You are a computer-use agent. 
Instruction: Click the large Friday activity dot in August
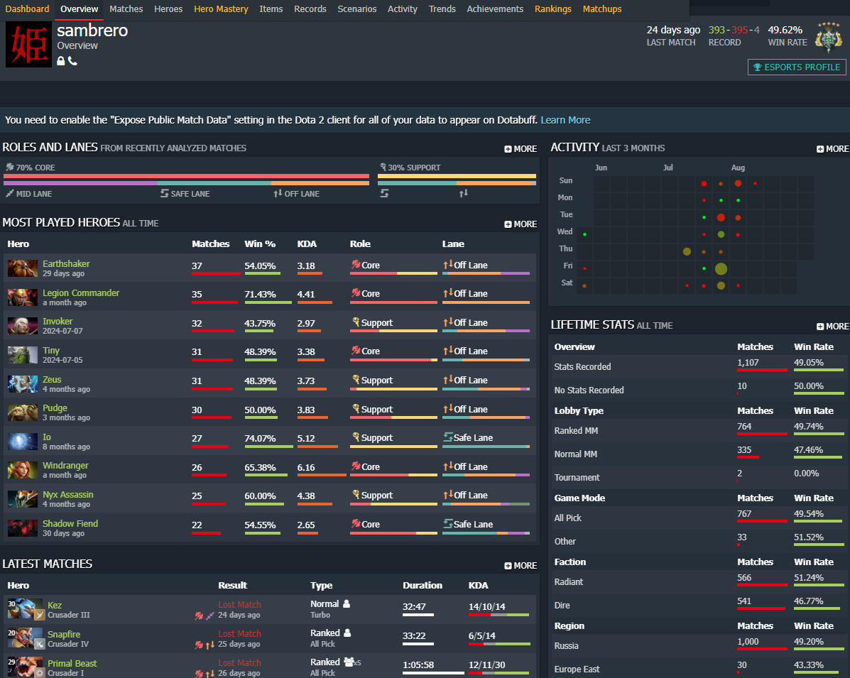point(721,268)
